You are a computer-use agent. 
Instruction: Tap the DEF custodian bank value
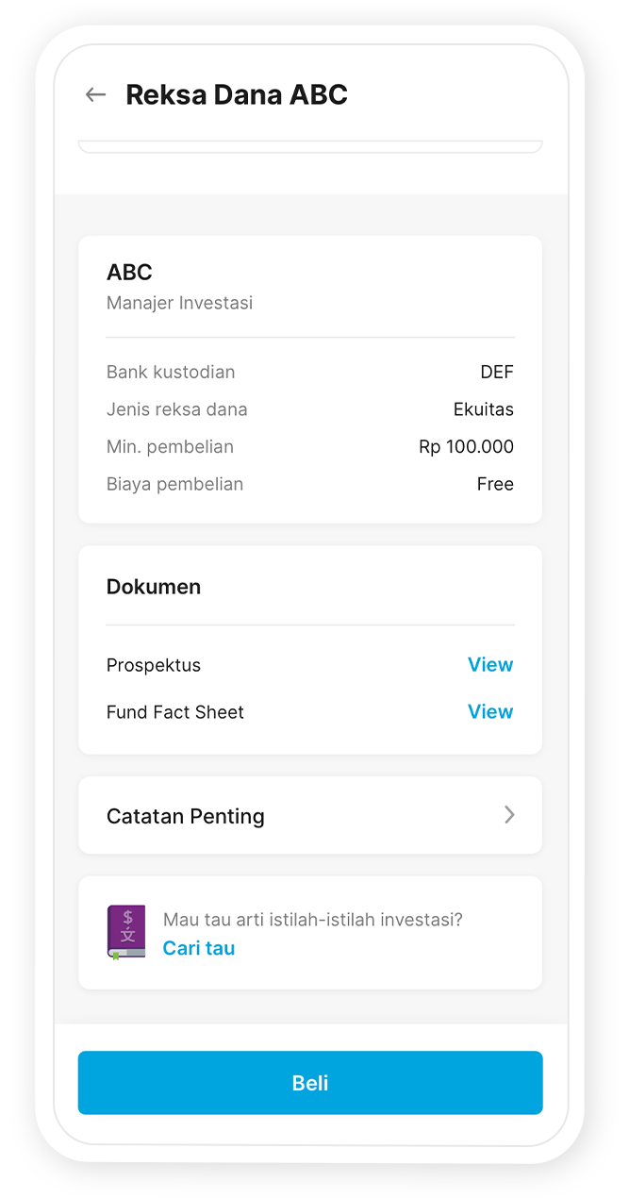[x=497, y=372]
